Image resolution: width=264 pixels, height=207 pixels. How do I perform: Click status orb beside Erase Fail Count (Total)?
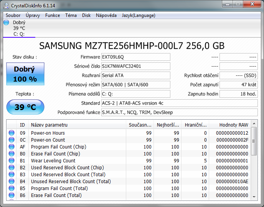(x=12, y=195)
